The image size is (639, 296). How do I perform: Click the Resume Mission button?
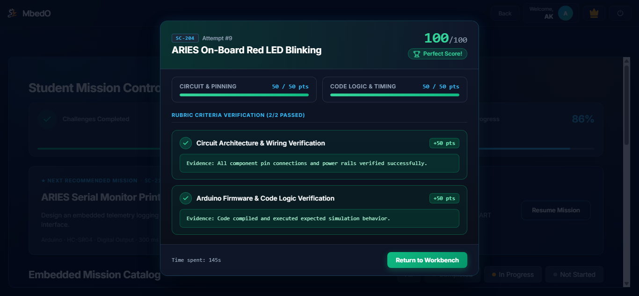556,210
